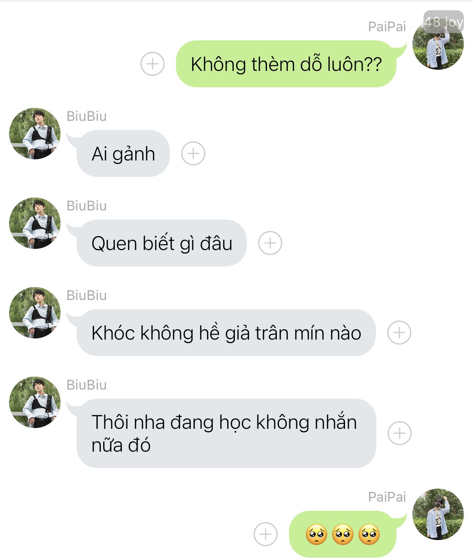Tap plus icon beside "Không thèm dỗ luôn??"

[152, 64]
